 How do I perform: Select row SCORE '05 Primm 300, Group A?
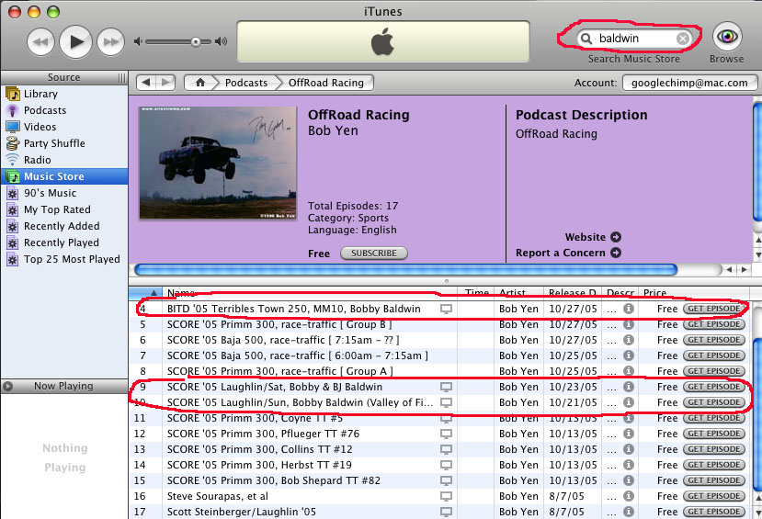(x=439, y=371)
